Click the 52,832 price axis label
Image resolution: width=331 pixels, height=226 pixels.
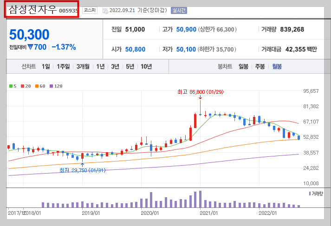click(x=311, y=137)
